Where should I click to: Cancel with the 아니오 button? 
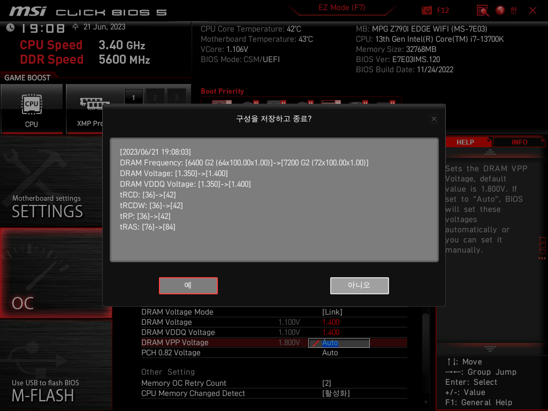point(359,286)
